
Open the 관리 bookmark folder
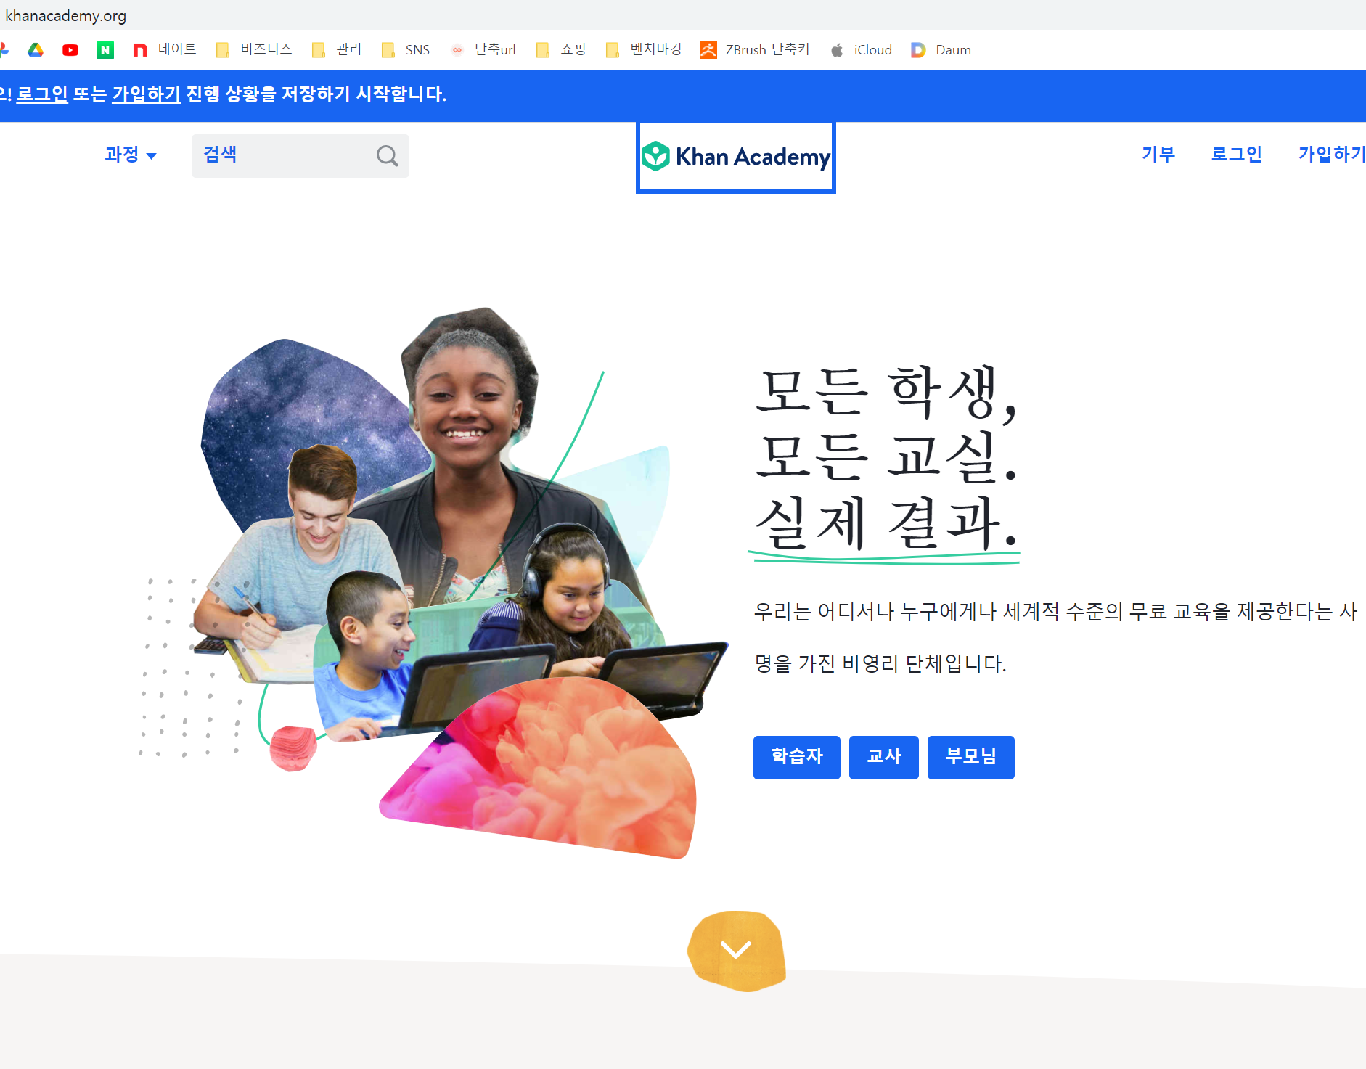point(336,49)
